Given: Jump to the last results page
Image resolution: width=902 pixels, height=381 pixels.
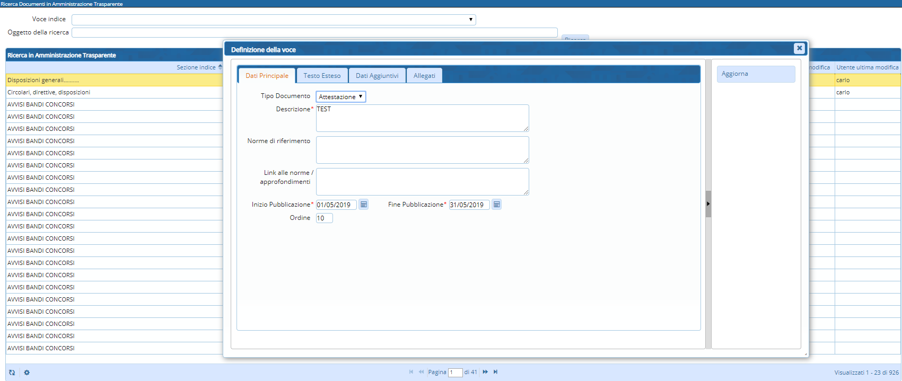Looking at the screenshot, I should (x=496, y=372).
